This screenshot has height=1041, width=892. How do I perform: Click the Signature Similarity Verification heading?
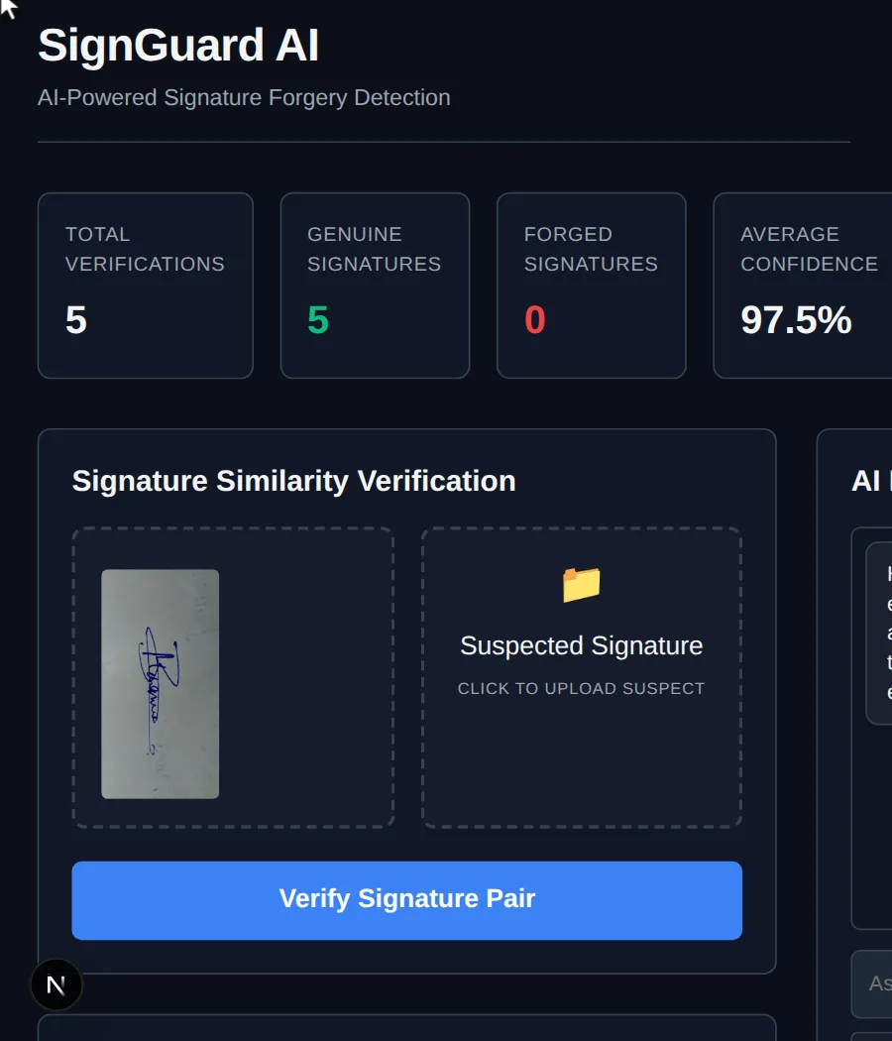[x=293, y=481]
